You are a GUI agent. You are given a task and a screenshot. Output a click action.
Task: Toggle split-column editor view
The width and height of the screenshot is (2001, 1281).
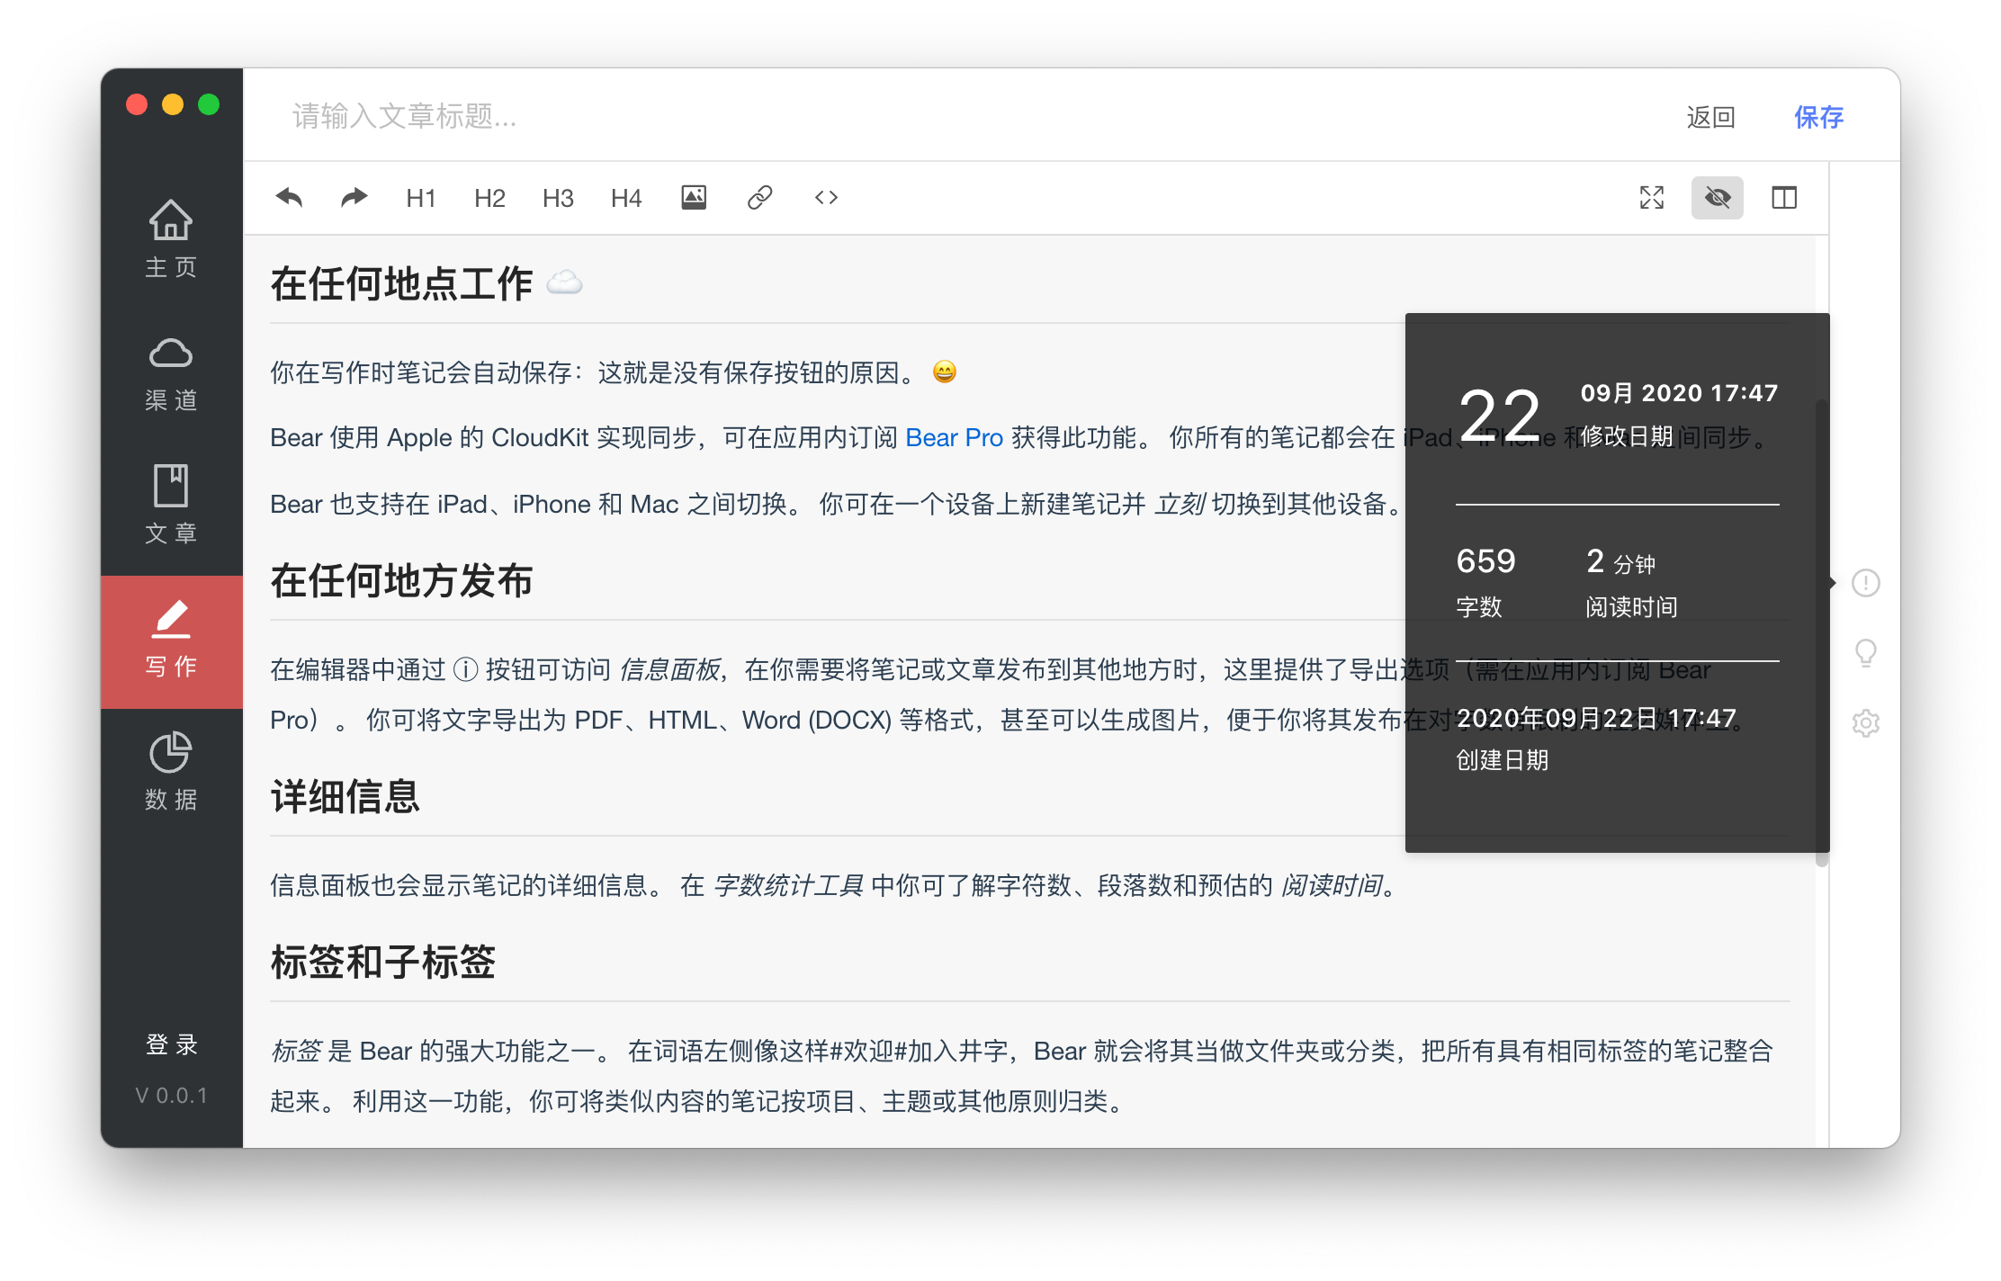coord(1784,197)
